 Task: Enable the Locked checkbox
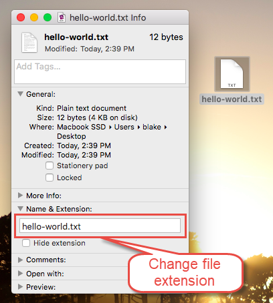50,178
